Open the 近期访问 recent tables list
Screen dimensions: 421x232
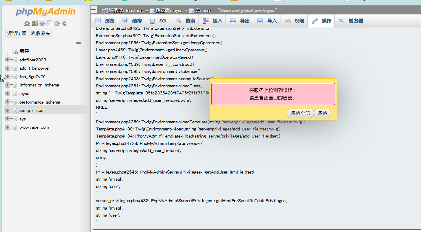click(x=17, y=33)
